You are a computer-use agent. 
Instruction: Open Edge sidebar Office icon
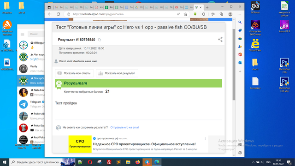[x=240, y=54]
